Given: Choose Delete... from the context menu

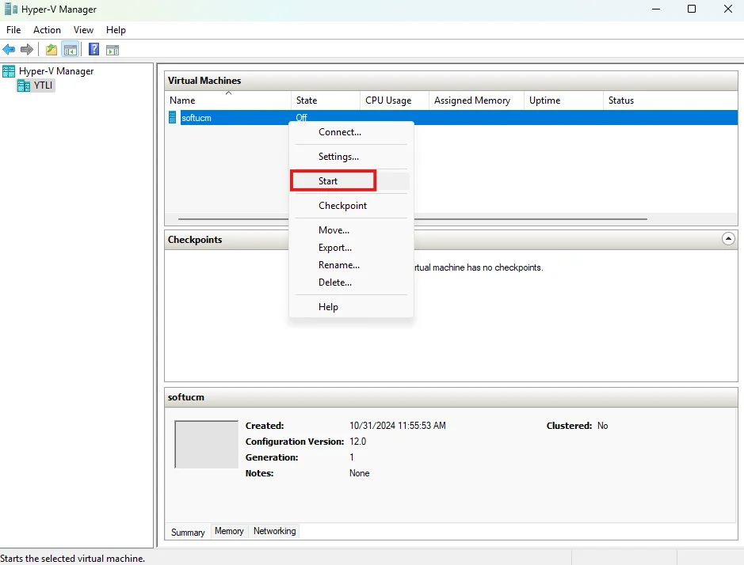Looking at the screenshot, I should click(x=351, y=282).
